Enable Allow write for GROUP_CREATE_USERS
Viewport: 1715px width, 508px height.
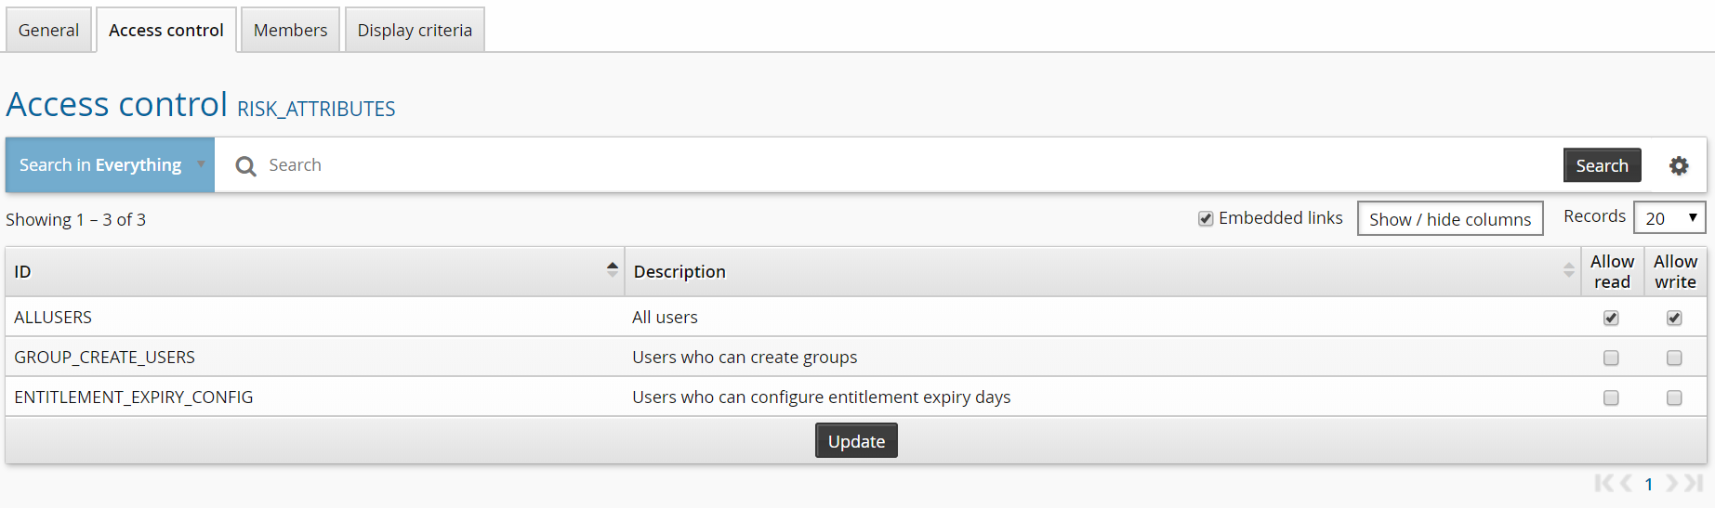click(1674, 358)
